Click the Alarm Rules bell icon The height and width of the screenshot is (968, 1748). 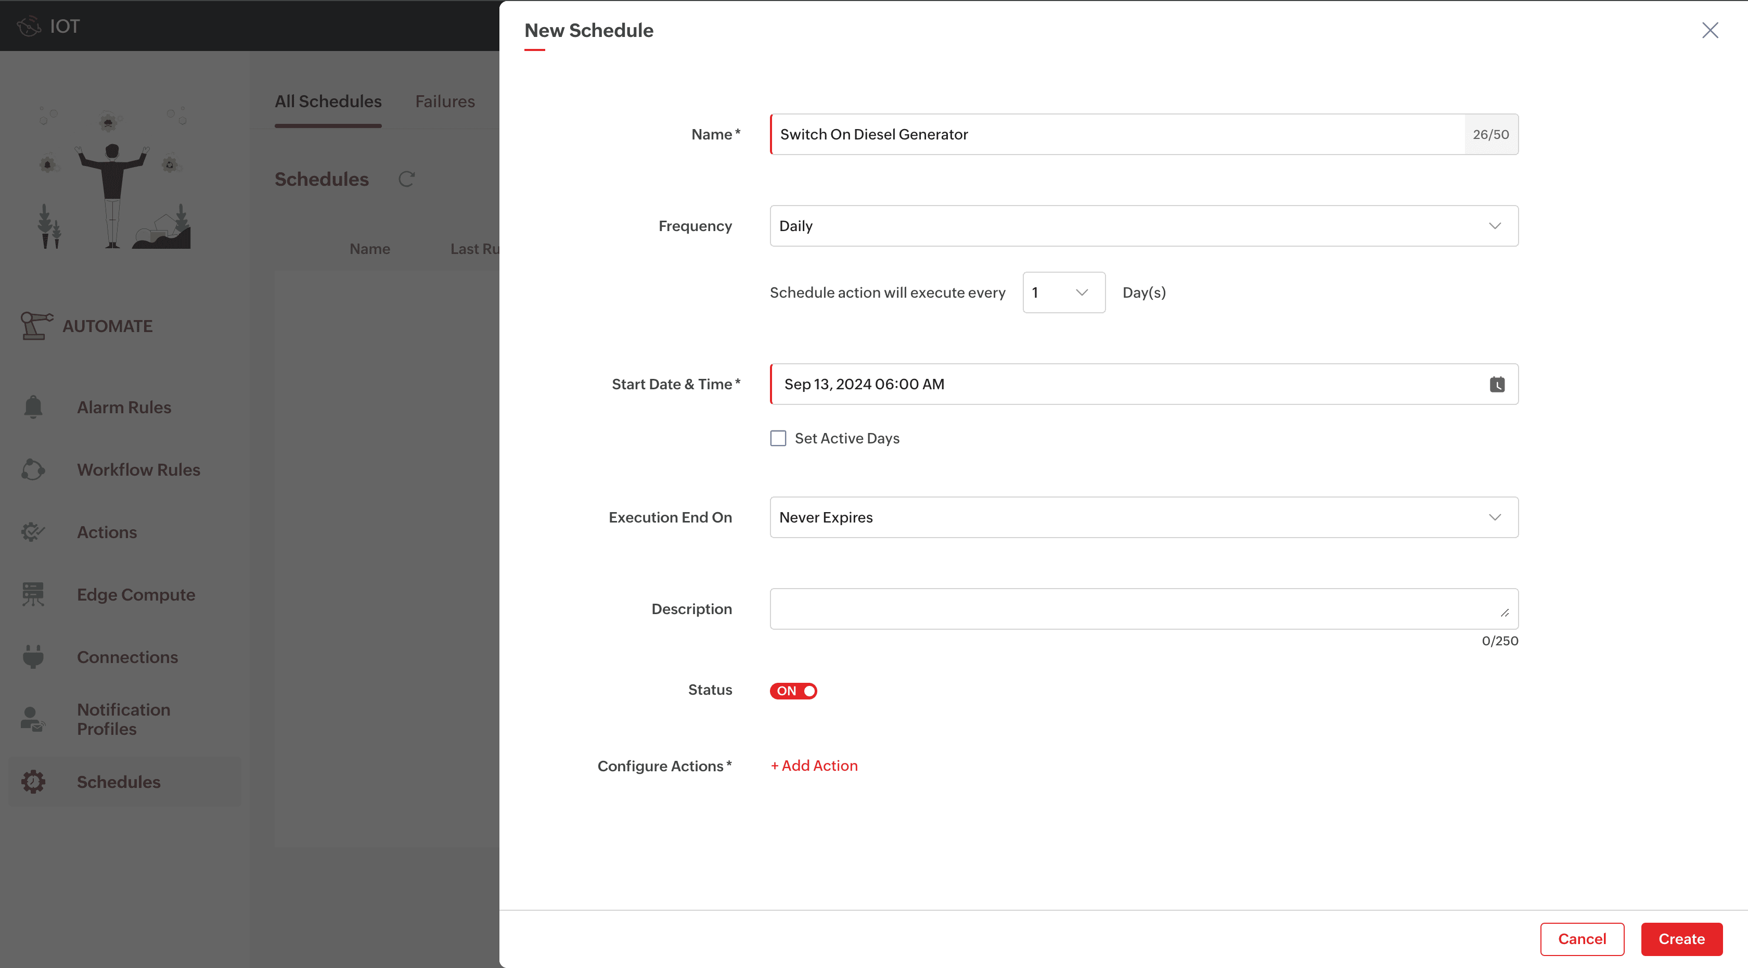[x=33, y=406]
